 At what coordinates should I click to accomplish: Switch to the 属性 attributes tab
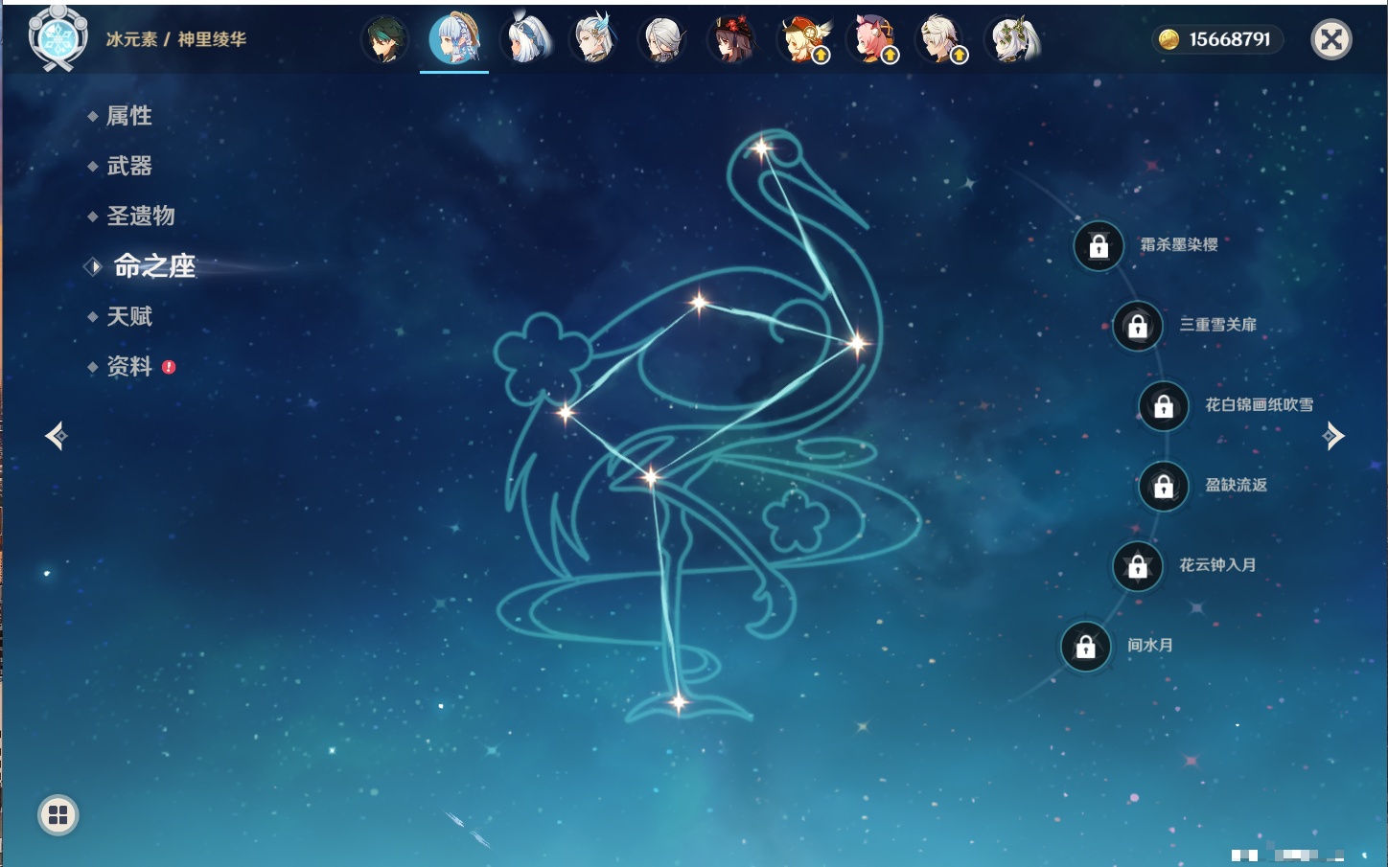tap(128, 116)
